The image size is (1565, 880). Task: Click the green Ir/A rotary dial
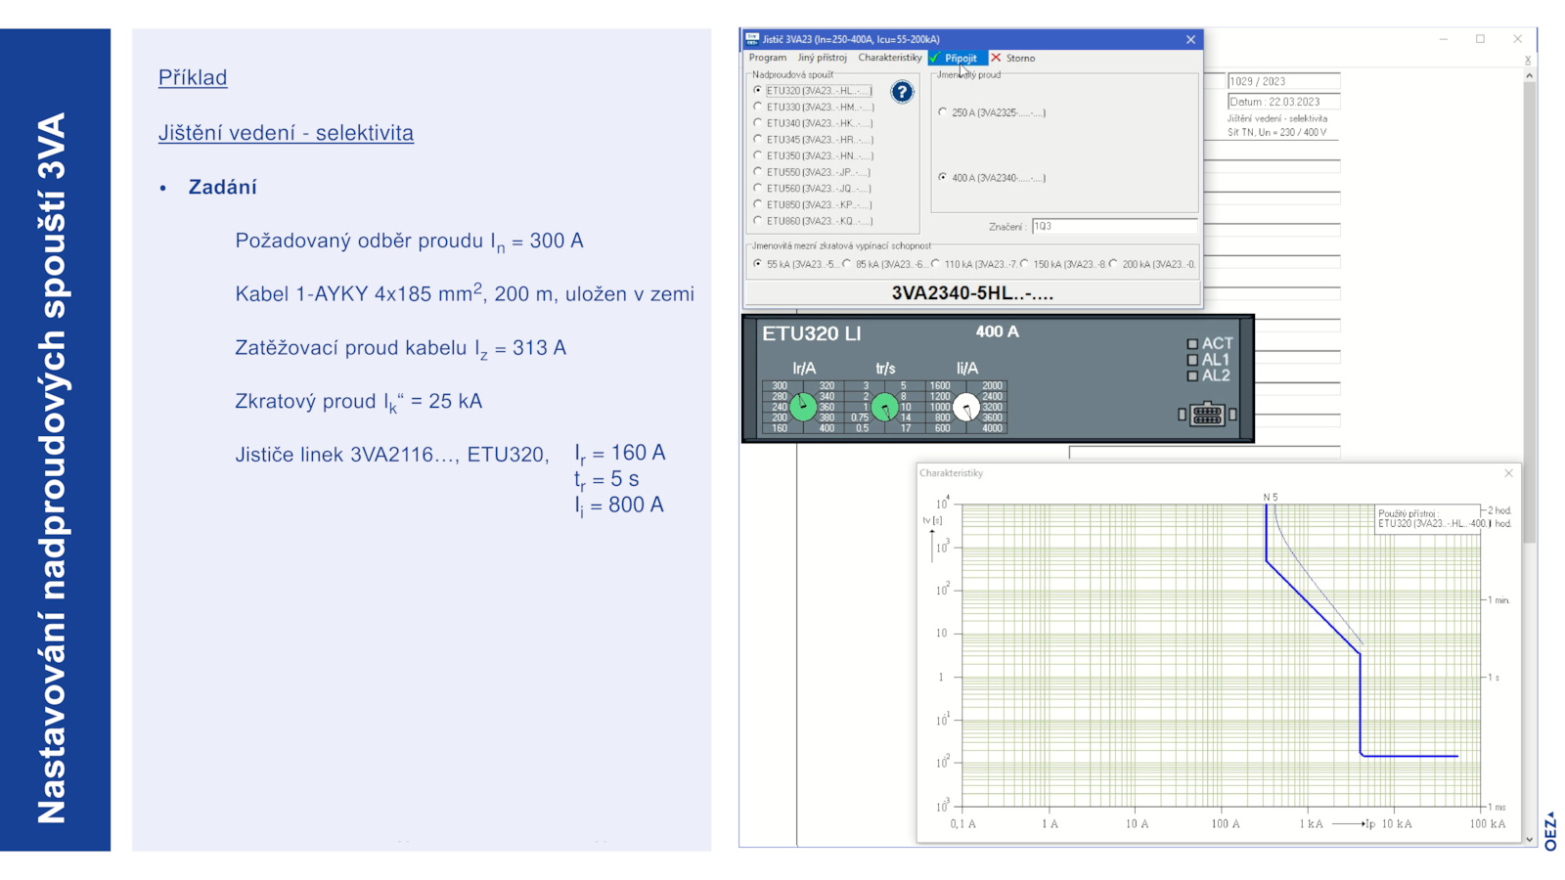[x=803, y=406]
